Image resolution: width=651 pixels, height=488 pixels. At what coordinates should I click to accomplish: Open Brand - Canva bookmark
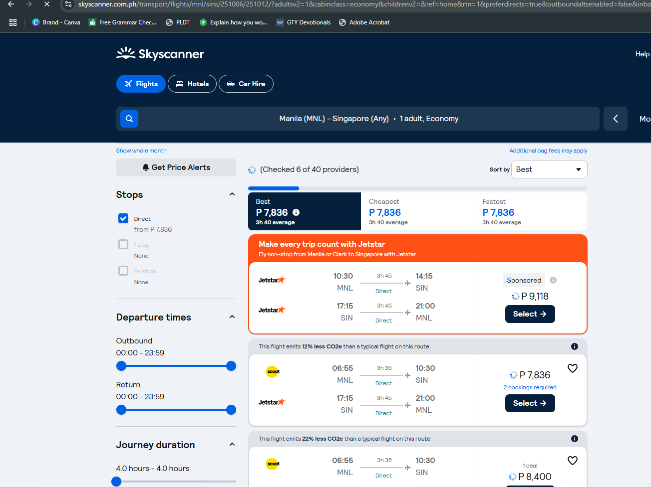pos(56,22)
